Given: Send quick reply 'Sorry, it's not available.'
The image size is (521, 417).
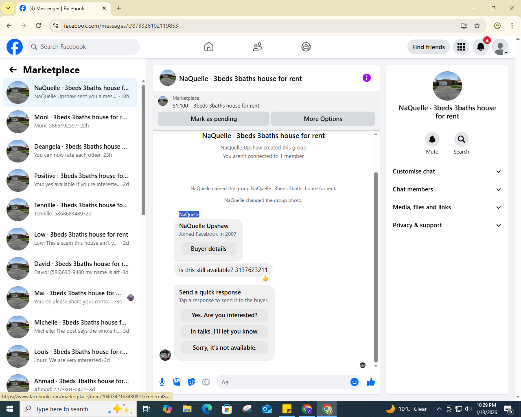Looking at the screenshot, I should pyautogui.click(x=225, y=348).
